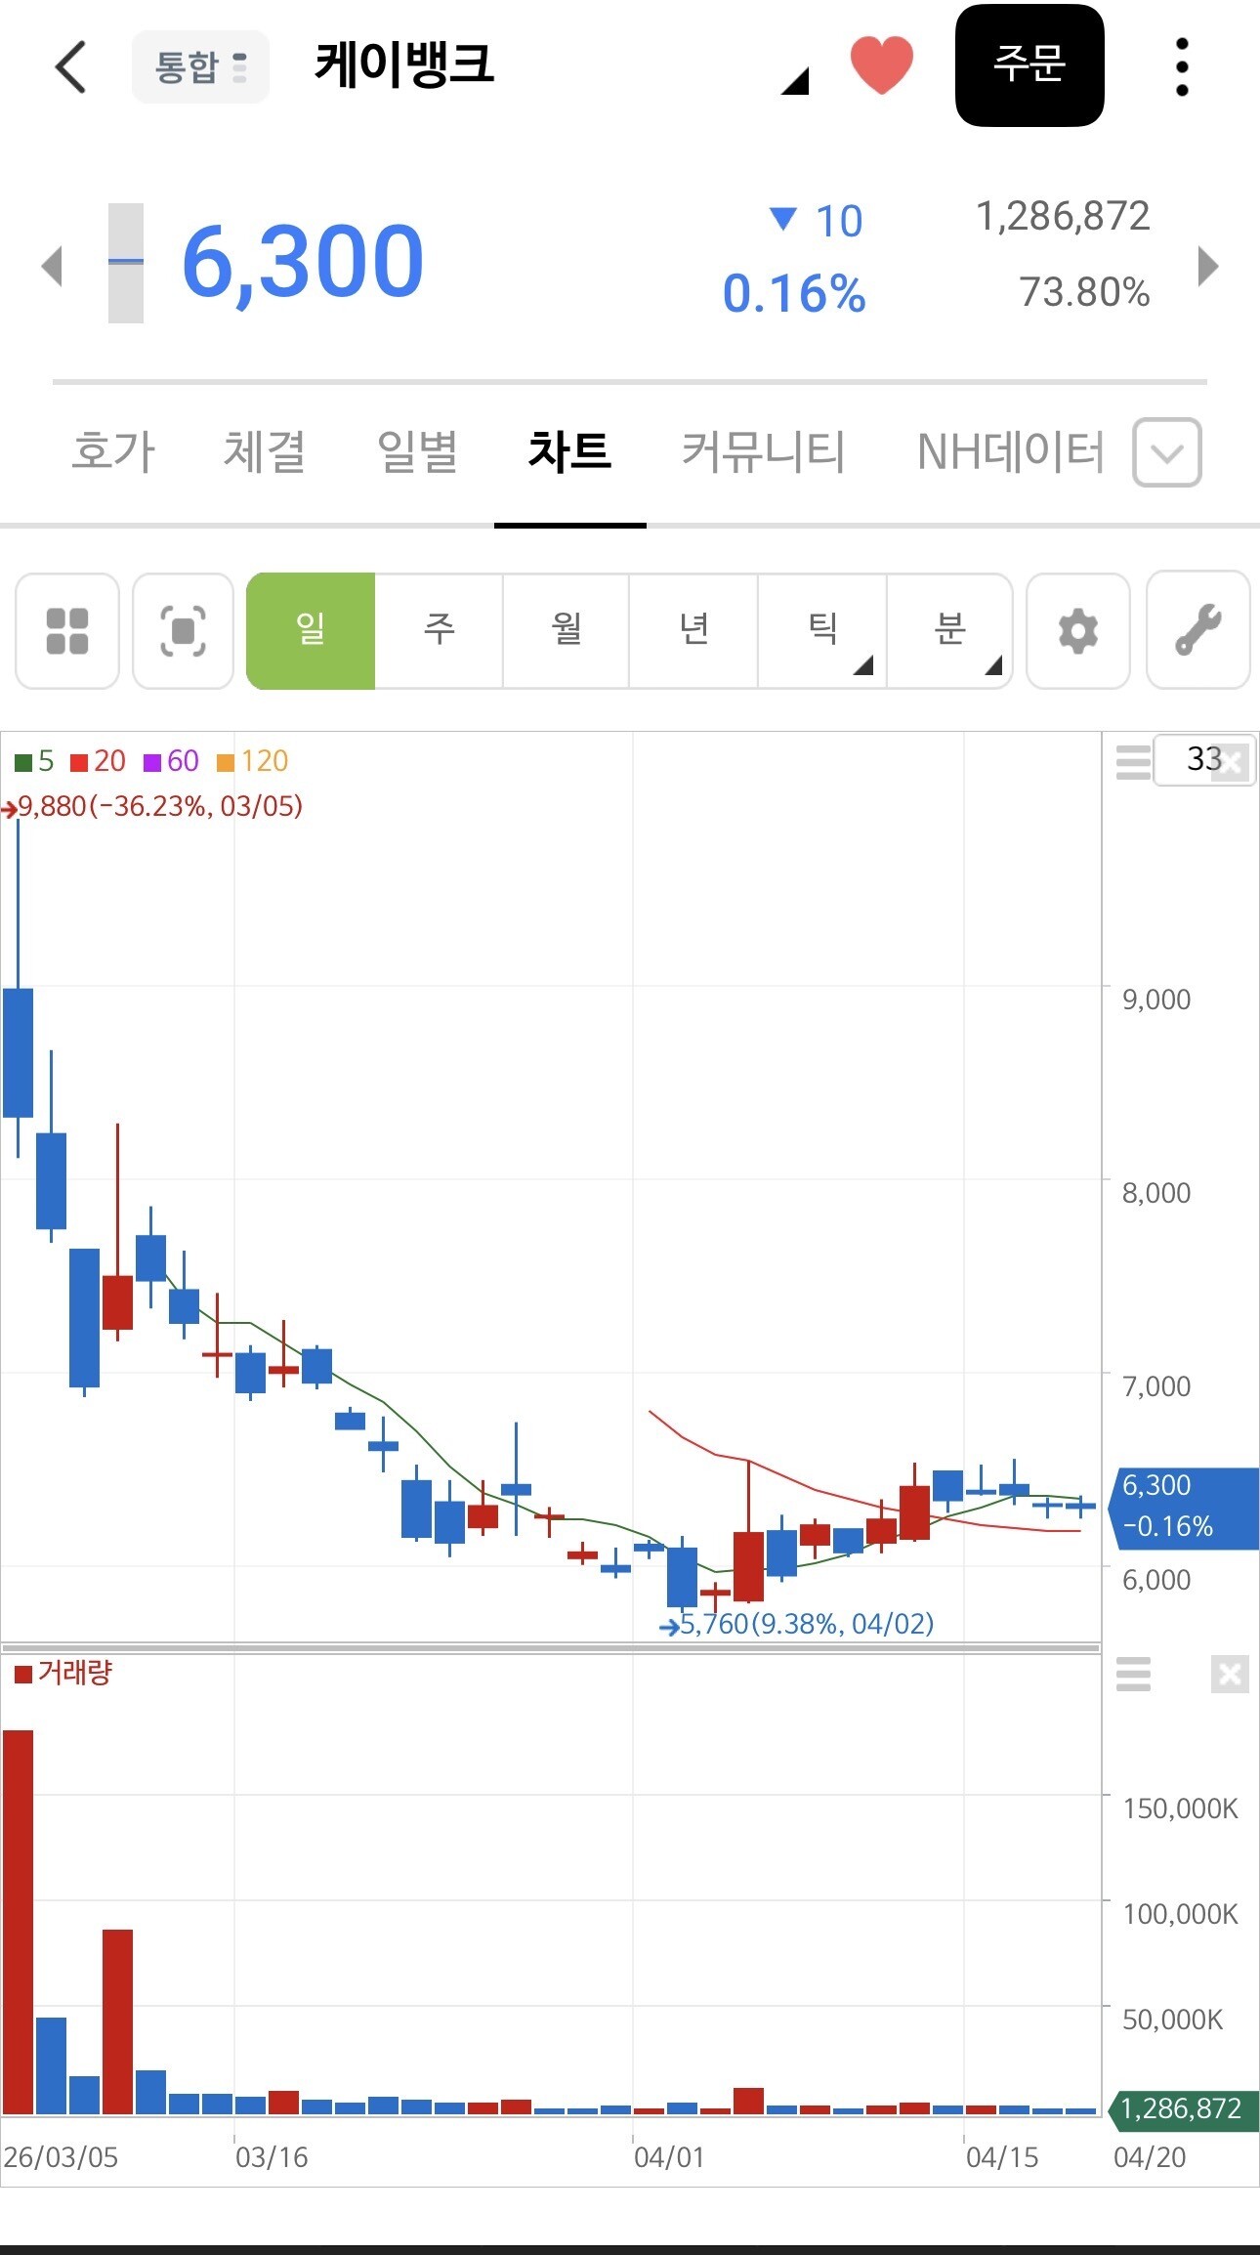Image resolution: width=1260 pixels, height=2255 pixels.
Task: Open the four-square chart layout icon
Action: point(67,630)
